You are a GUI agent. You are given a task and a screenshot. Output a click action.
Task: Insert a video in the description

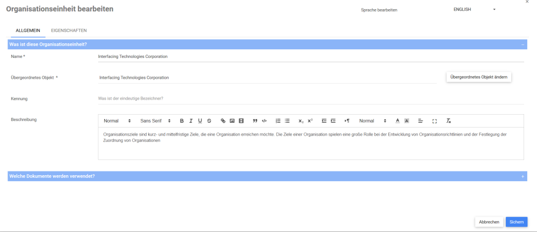coord(241,121)
